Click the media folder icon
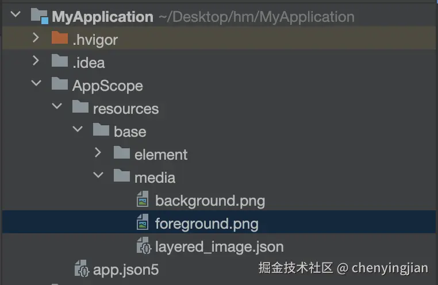 coord(121,177)
